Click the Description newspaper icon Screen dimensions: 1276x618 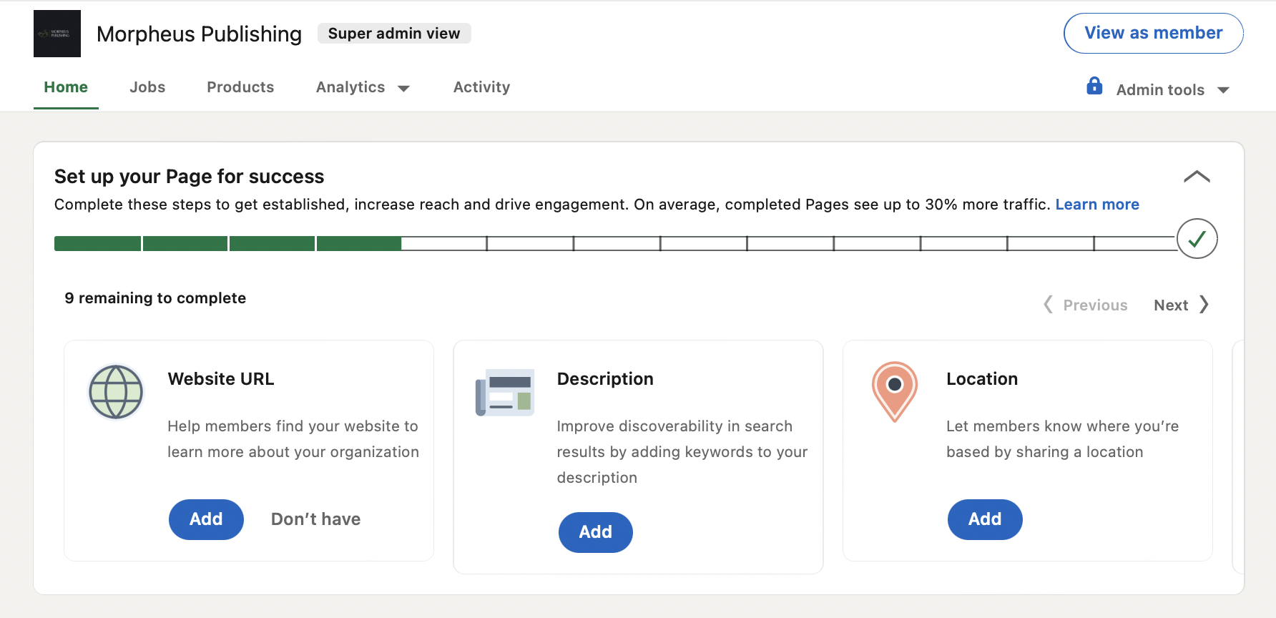(505, 392)
